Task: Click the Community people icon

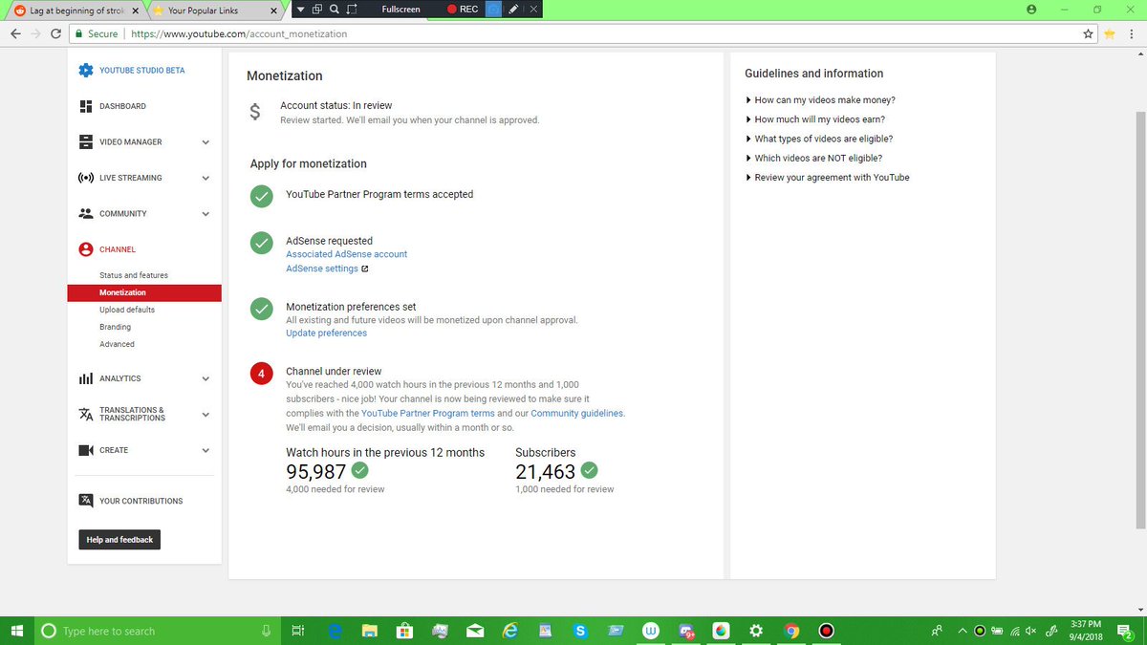Action: click(x=86, y=213)
